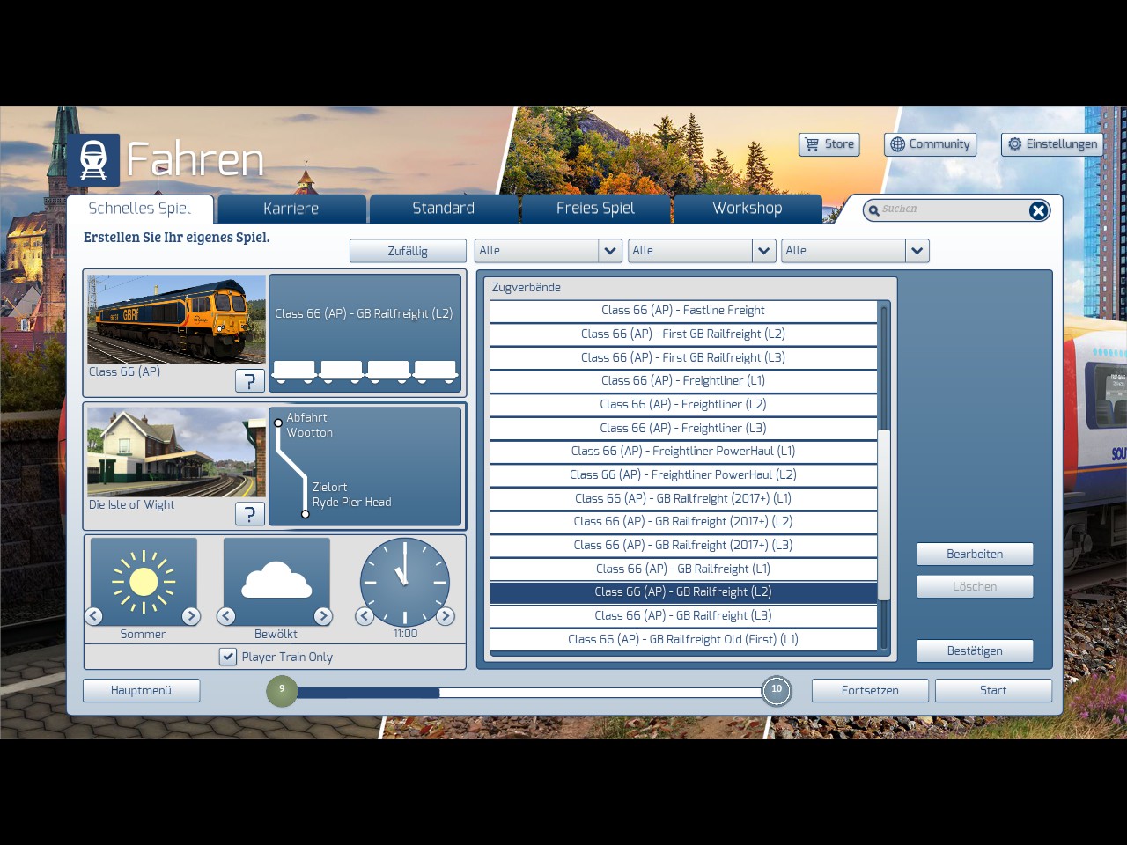
Task: Click the Löschen button
Action: (975, 586)
